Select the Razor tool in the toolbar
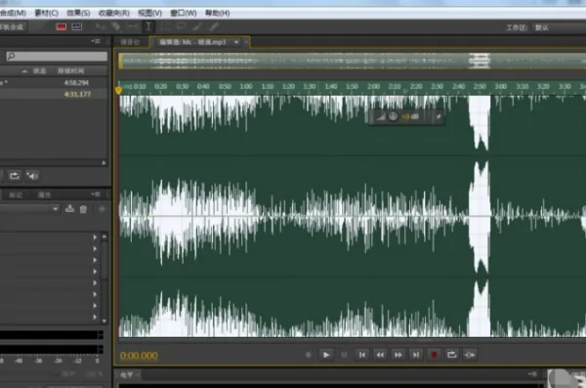This screenshot has width=586, height=388. (x=116, y=26)
